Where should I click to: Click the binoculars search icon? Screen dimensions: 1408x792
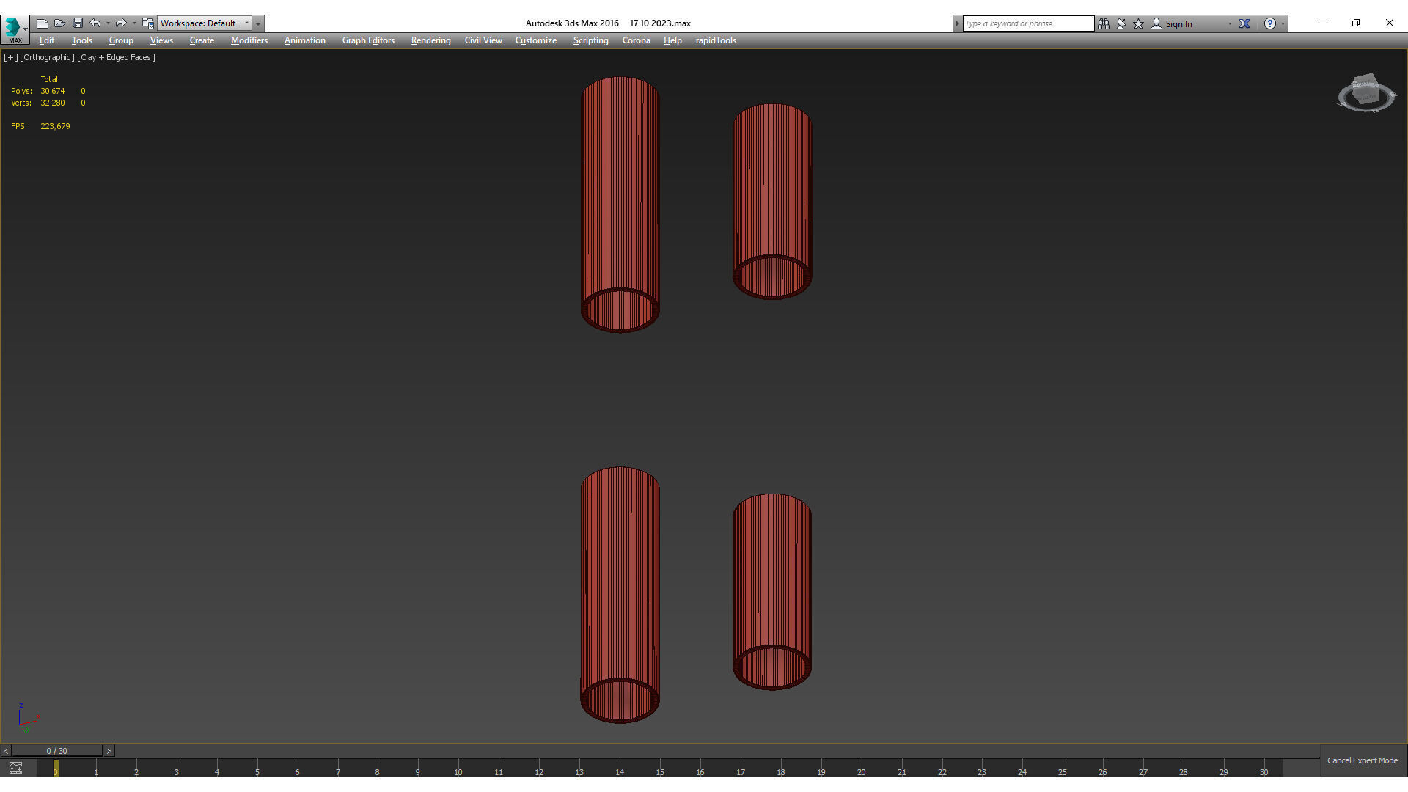[1104, 23]
